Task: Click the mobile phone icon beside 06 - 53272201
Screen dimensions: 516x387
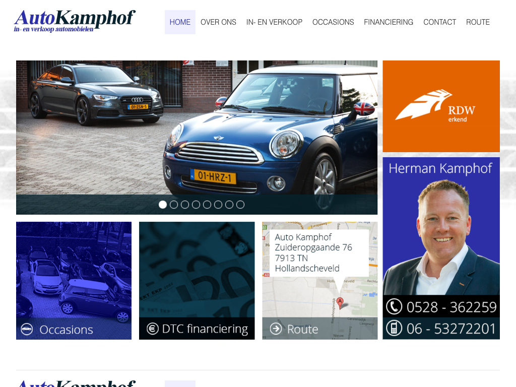Action: [394, 328]
